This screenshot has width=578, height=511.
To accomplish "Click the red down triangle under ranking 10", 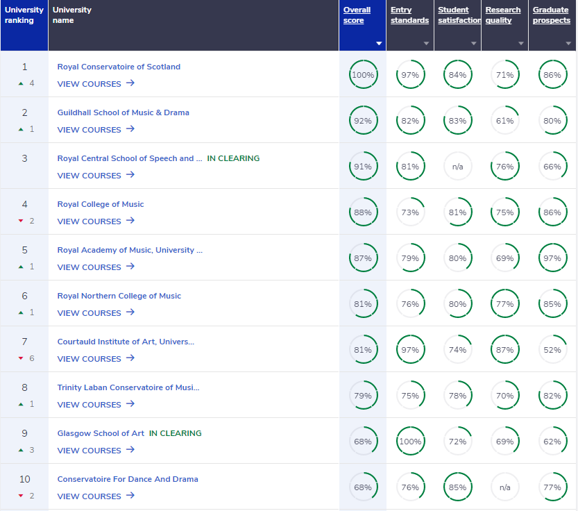I will click(20, 496).
